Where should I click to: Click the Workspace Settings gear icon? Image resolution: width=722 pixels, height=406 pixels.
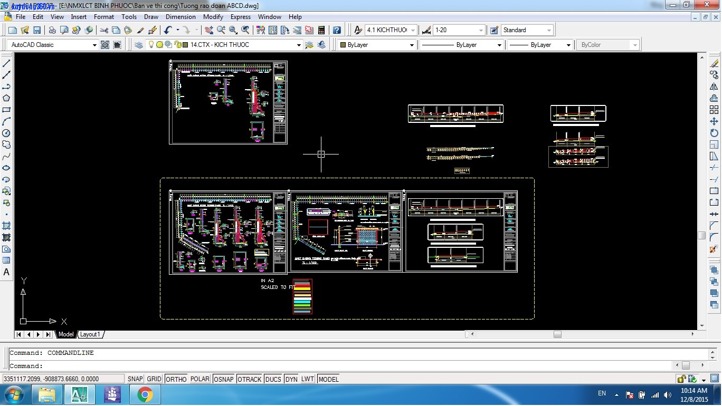(105, 45)
